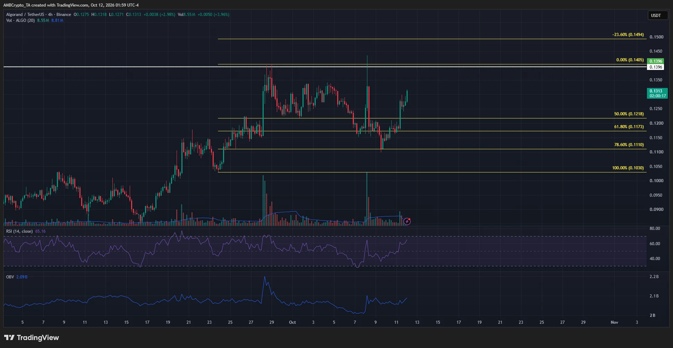673x348 pixels.
Task: Click the low value L0.1271
Action: pyautogui.click(x=116, y=15)
